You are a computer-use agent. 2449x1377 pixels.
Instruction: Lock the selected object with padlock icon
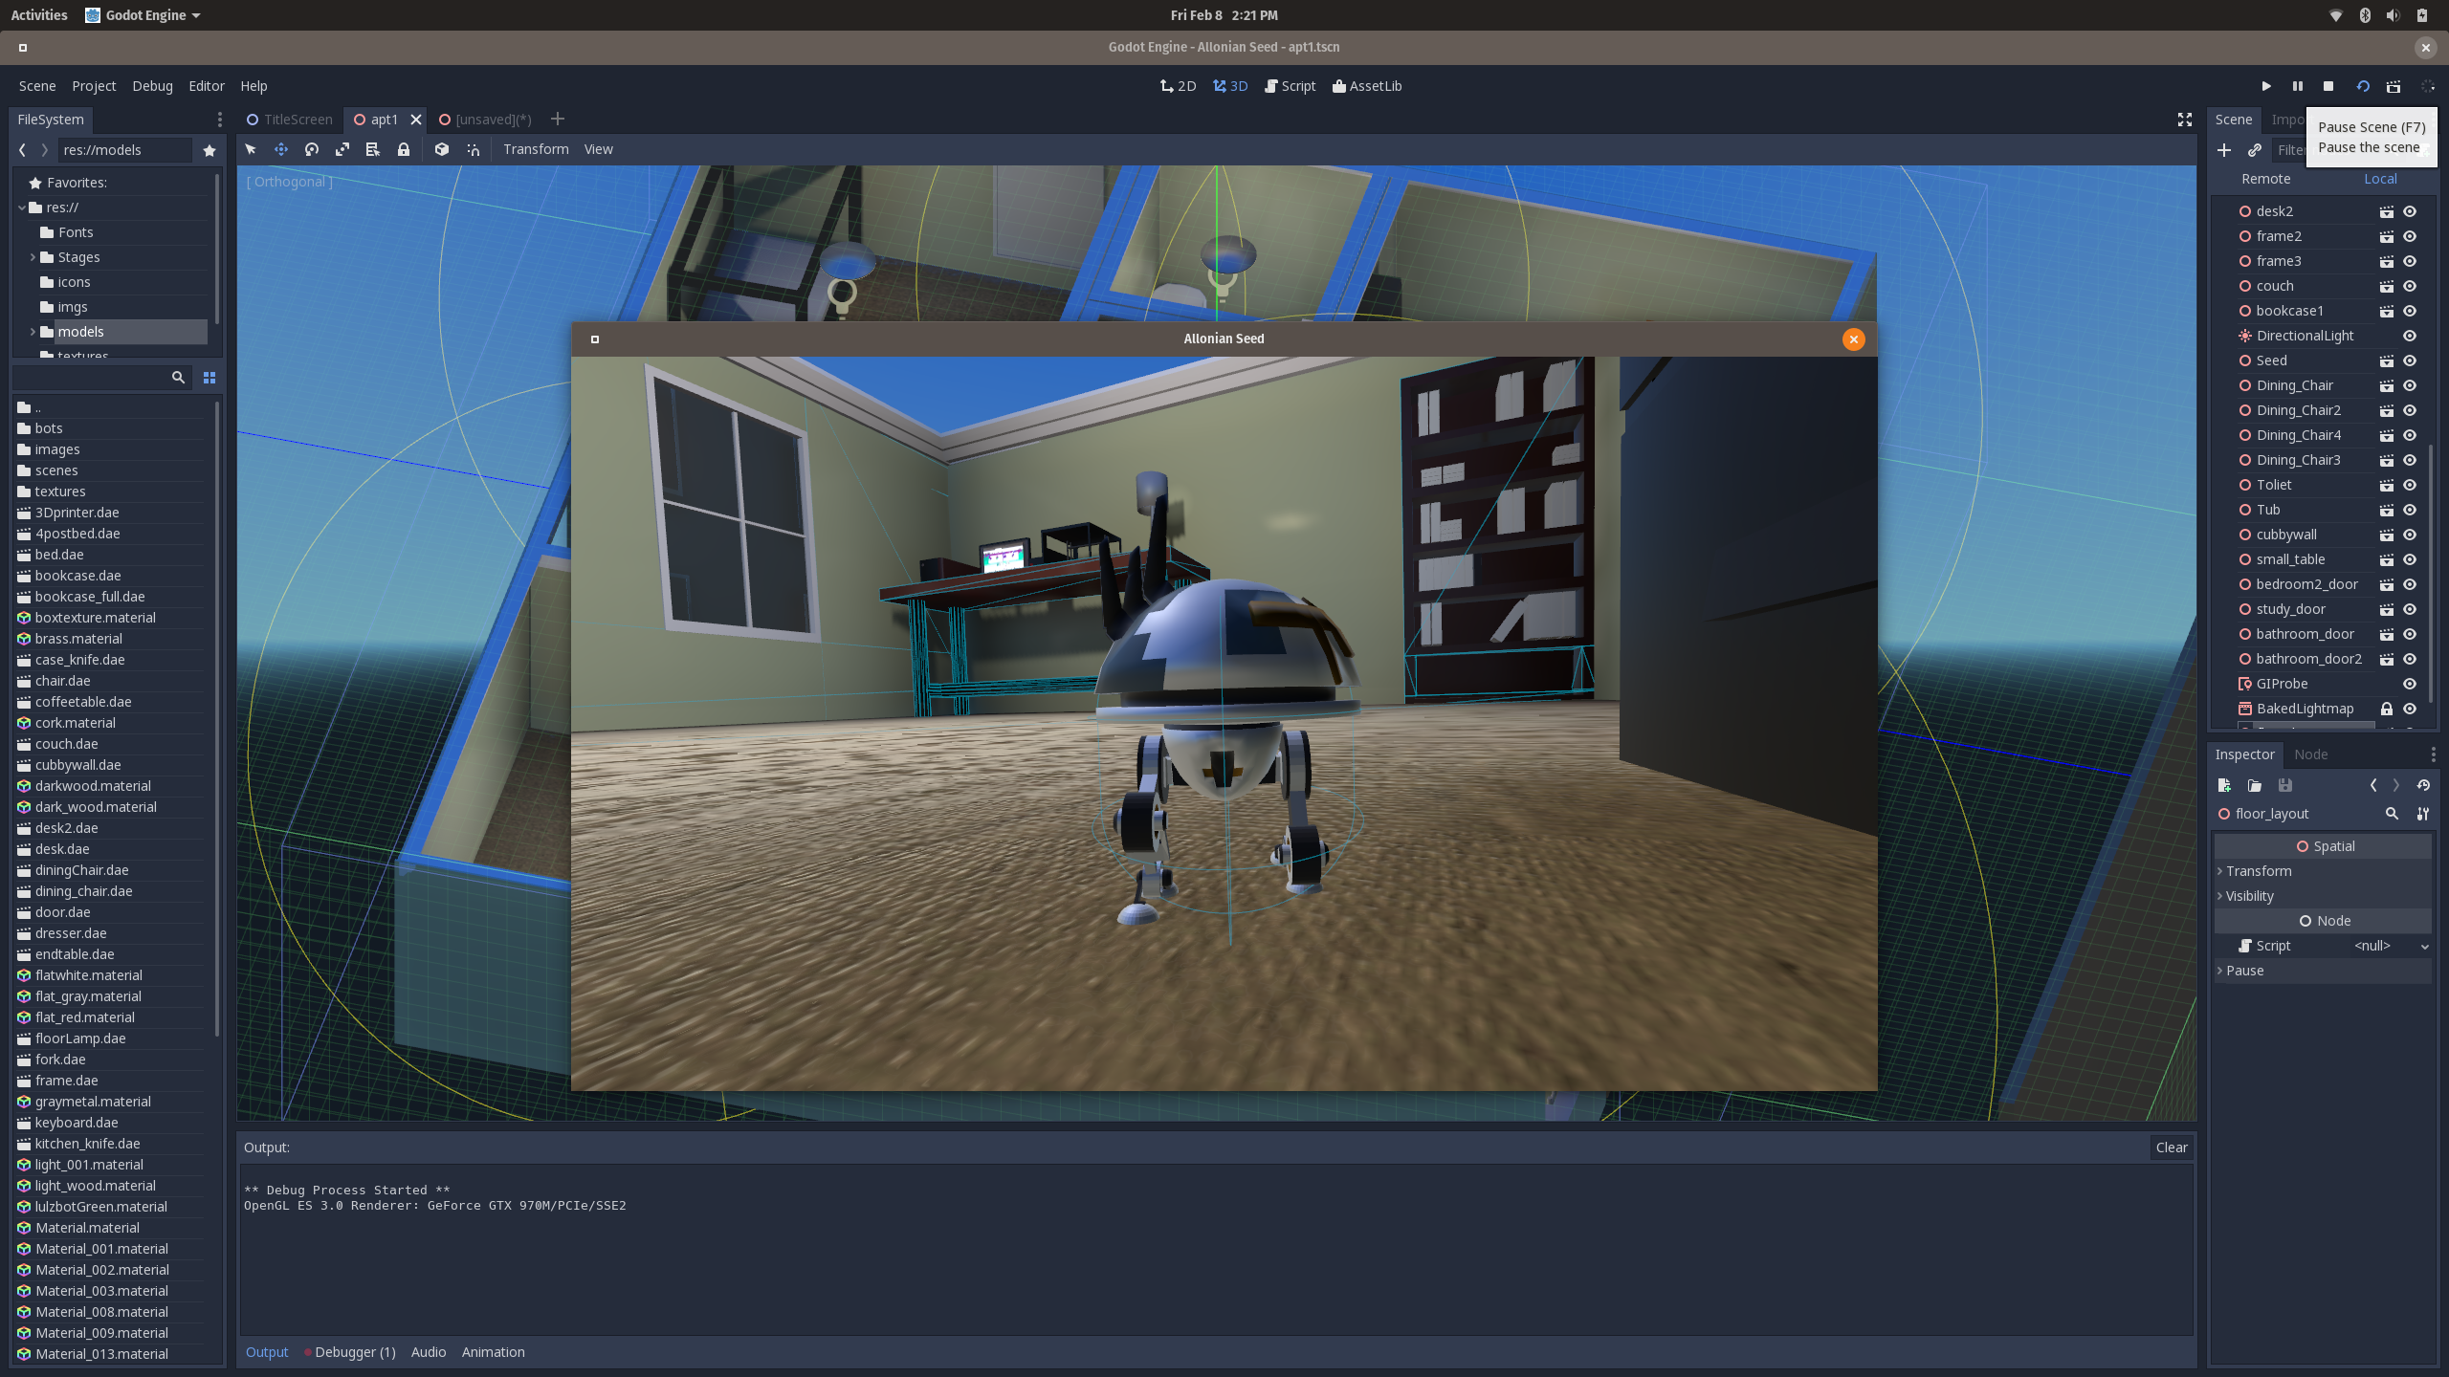pos(404,149)
